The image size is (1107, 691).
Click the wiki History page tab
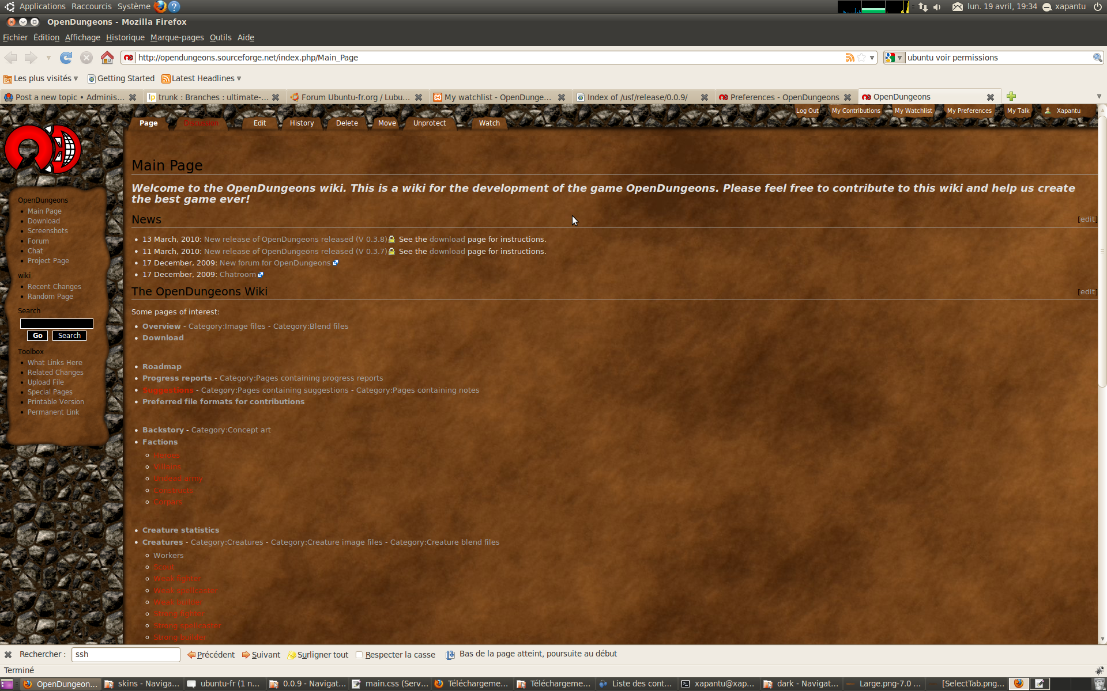[302, 123]
